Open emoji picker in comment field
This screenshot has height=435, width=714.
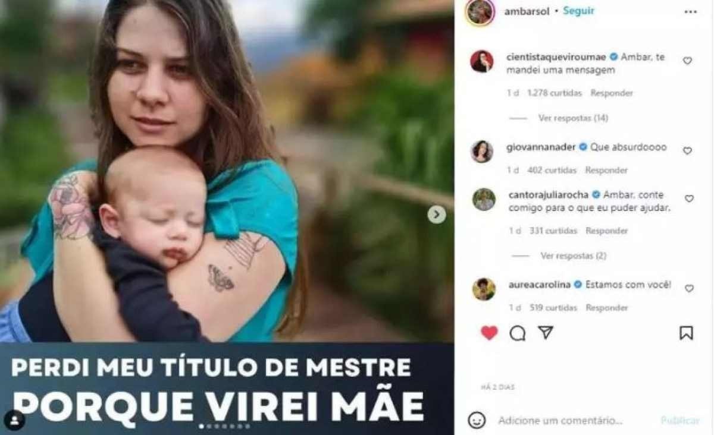(x=477, y=420)
